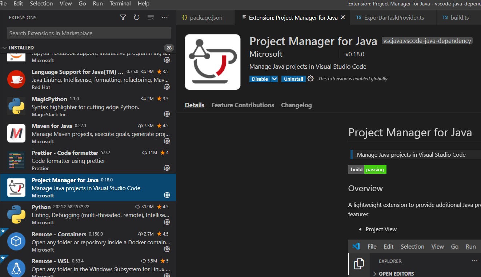This screenshot has height=277, width=481.
Task: Click the Remote - WSL penguin icon
Action: tap(16, 268)
